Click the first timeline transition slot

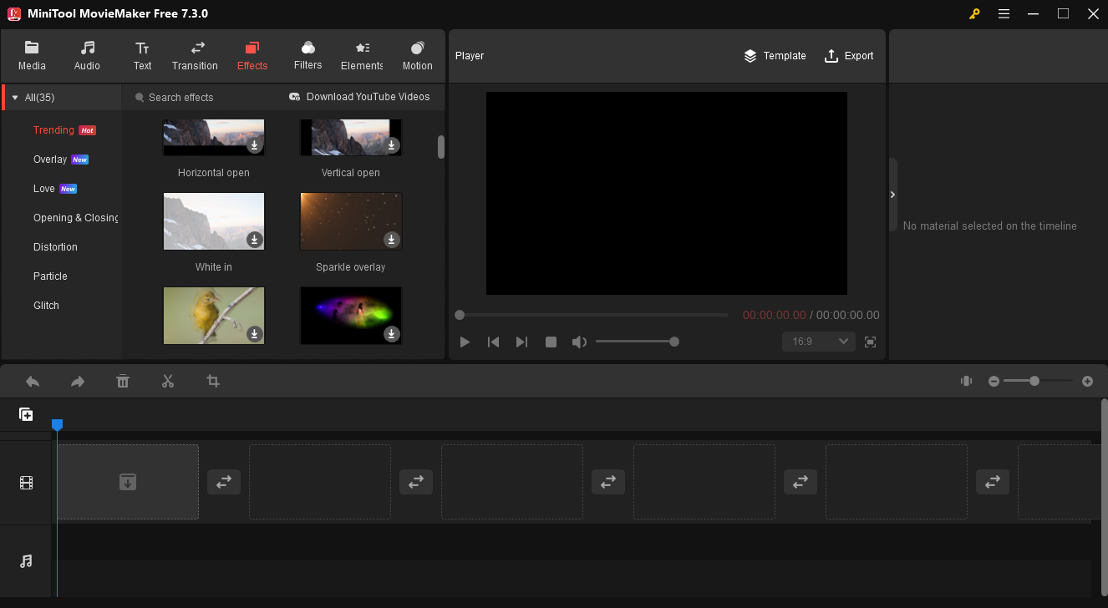[x=224, y=482]
